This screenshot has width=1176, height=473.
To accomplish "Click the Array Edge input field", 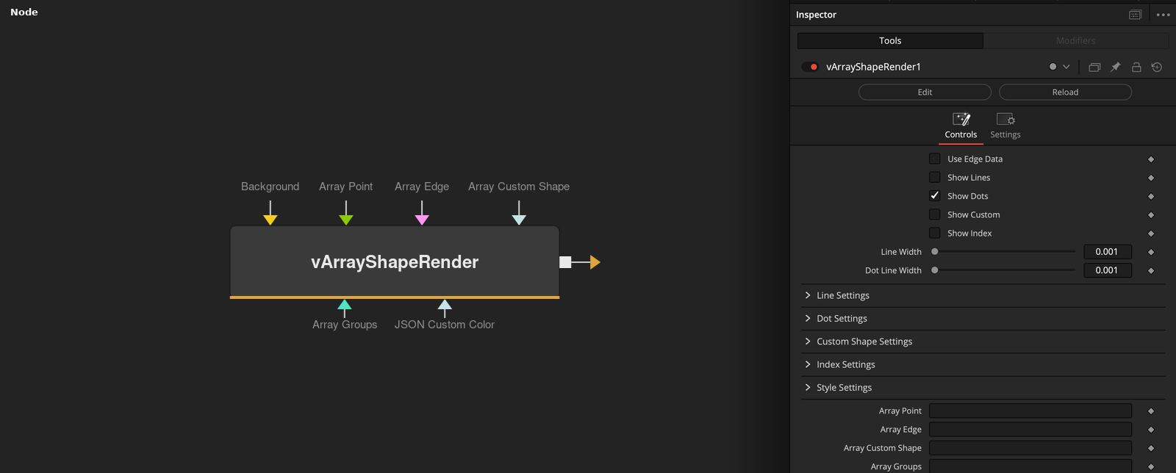I will (x=1030, y=429).
